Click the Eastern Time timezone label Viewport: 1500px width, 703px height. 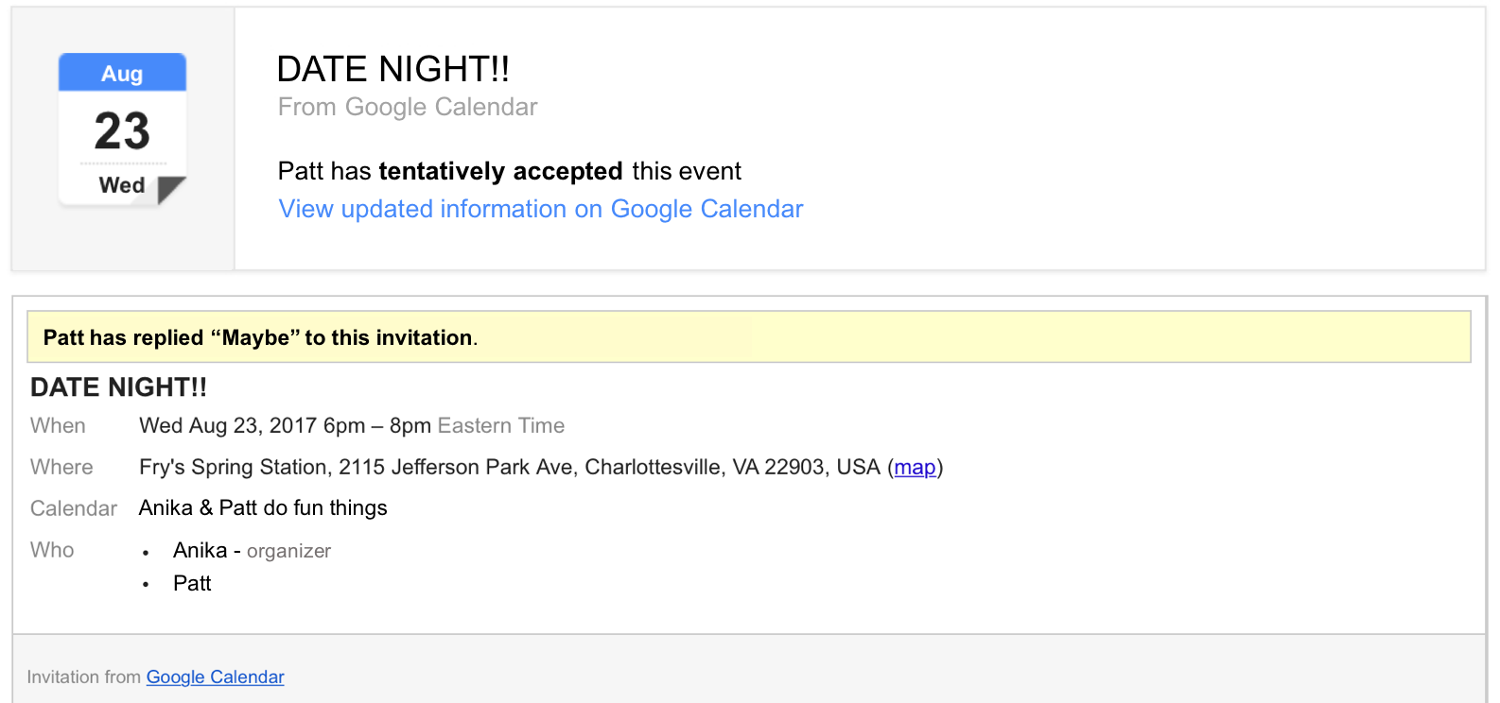coord(500,425)
